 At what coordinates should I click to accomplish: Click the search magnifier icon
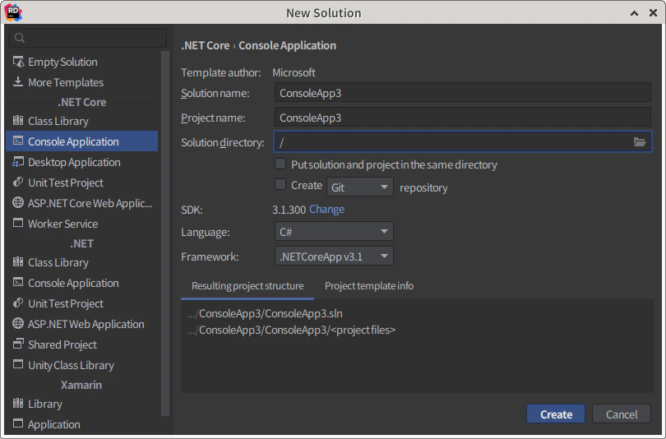[20, 38]
